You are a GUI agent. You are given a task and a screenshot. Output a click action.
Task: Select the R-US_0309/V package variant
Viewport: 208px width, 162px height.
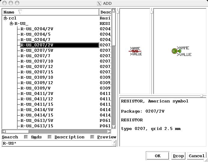point(35,88)
